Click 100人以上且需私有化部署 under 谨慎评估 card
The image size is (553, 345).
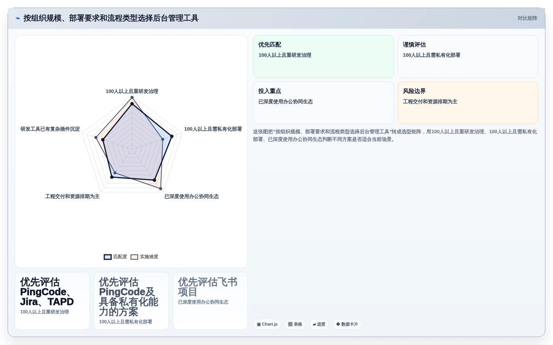(432, 55)
